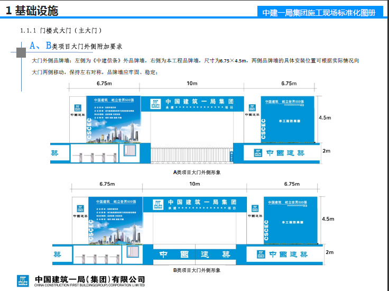
Task: Click the gray square bullet beside the A、B heading
Action: coord(21,52)
